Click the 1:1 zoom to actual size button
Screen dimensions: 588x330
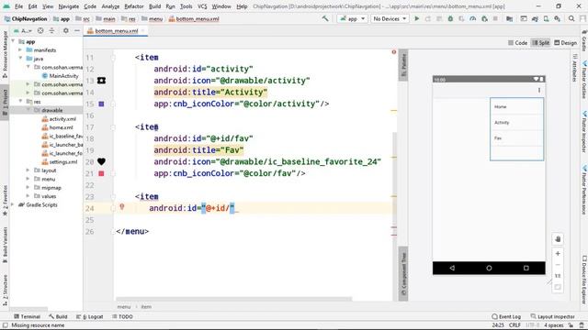pos(558,276)
